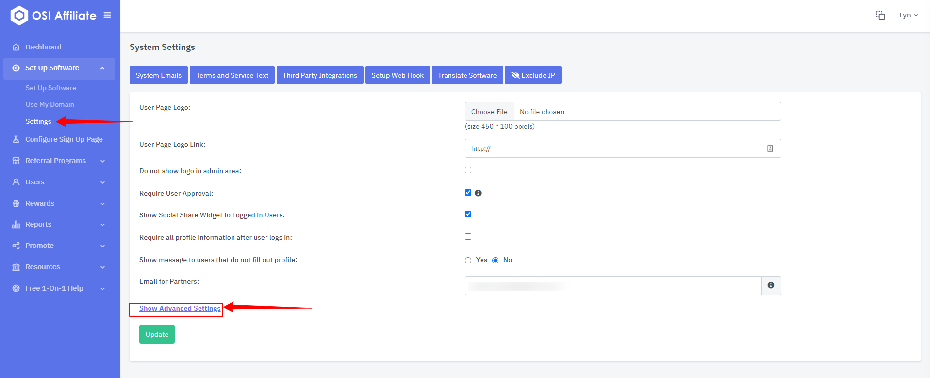
Task: Open the Settings submenu item
Action: pos(38,121)
